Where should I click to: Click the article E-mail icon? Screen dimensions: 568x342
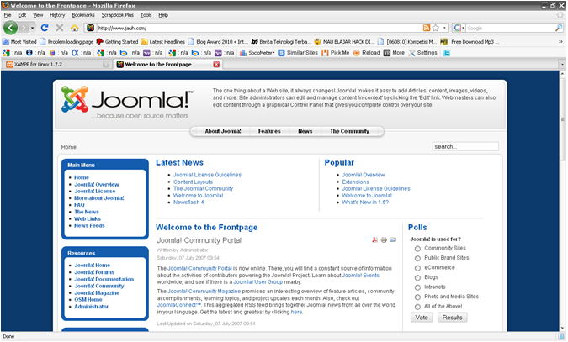pyautogui.click(x=393, y=240)
